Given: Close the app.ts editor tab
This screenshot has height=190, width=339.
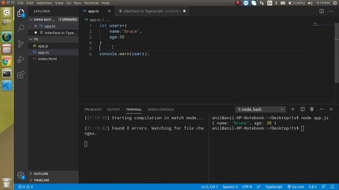Looking at the screenshot, I should (109, 11).
